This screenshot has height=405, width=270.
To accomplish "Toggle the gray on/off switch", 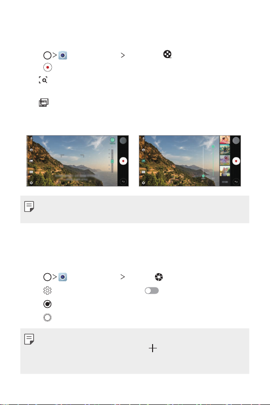I will [x=152, y=291].
